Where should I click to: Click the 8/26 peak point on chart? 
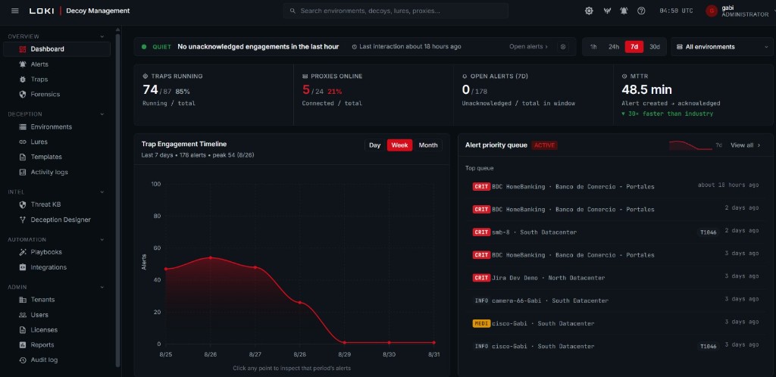coord(211,257)
